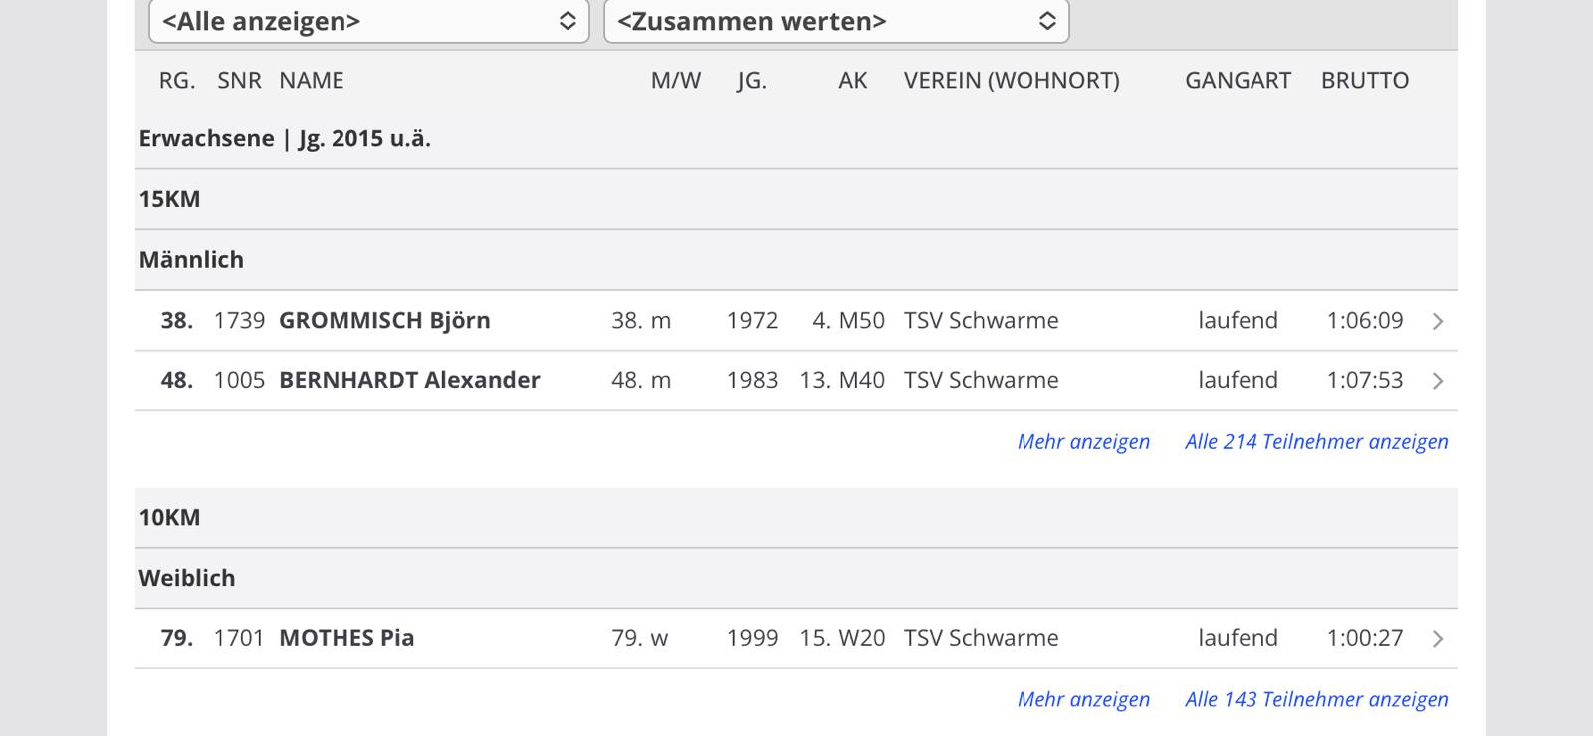Click the 15KM section heading

click(x=170, y=199)
